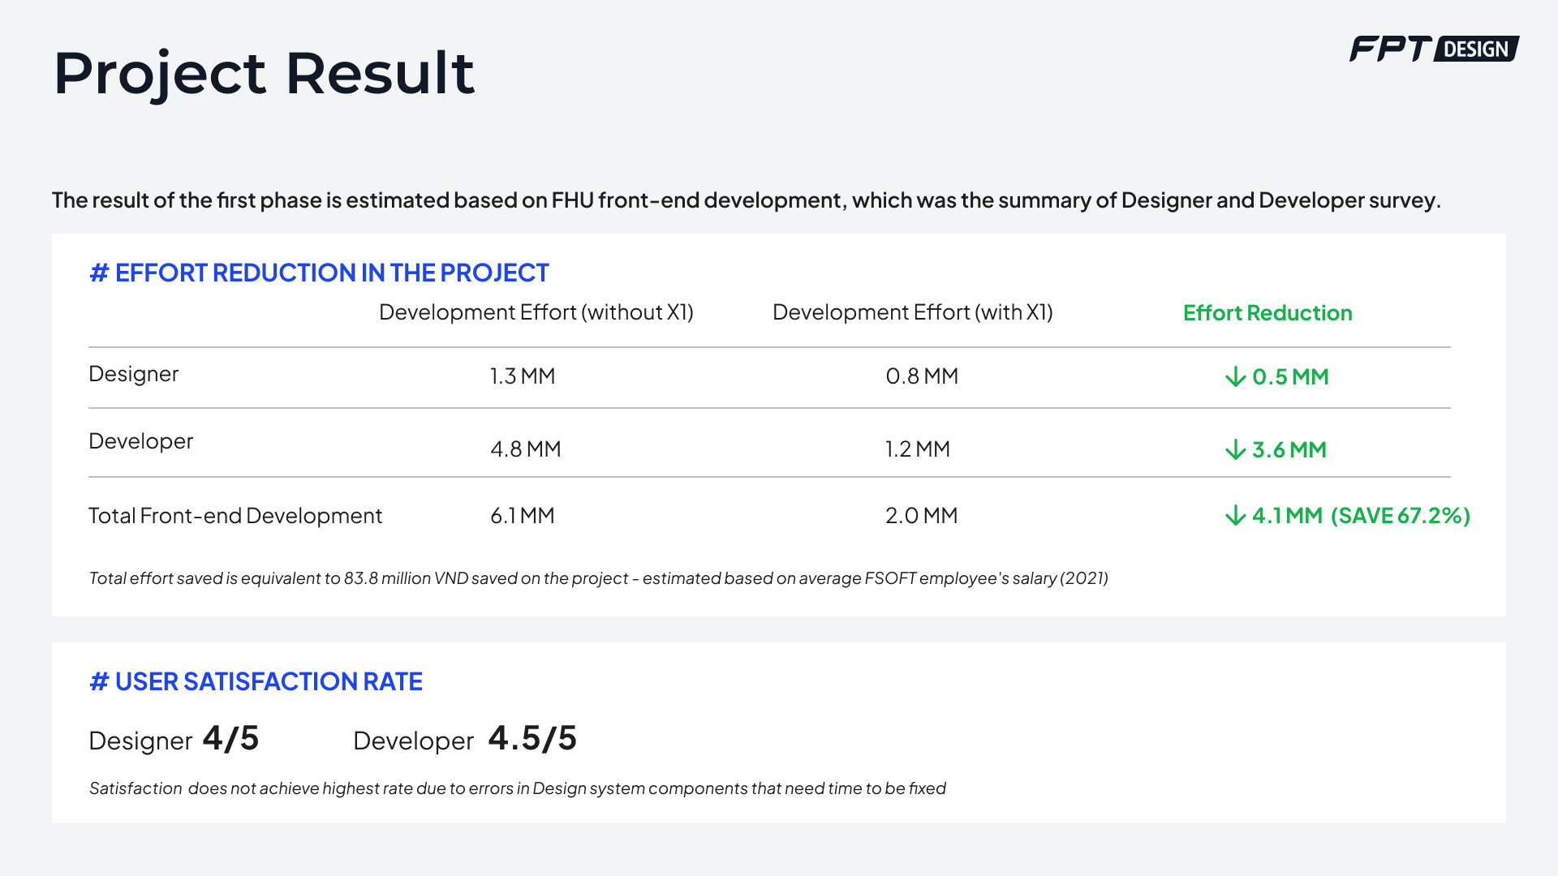Click the Total Front-end Development row label
Screen dimensions: 1558x876
click(x=235, y=516)
